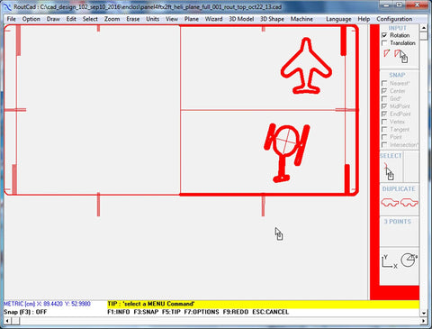Click the ESC:CANCEL shortcut label
Screen dimensions: 432x329
(271, 312)
